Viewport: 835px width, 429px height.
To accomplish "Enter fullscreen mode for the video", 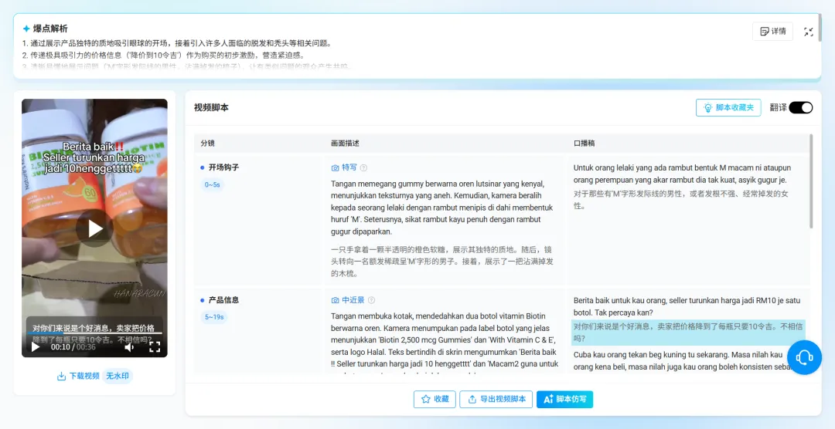I will (155, 347).
